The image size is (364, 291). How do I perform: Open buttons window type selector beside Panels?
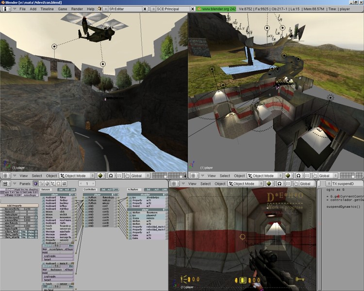point(6,183)
